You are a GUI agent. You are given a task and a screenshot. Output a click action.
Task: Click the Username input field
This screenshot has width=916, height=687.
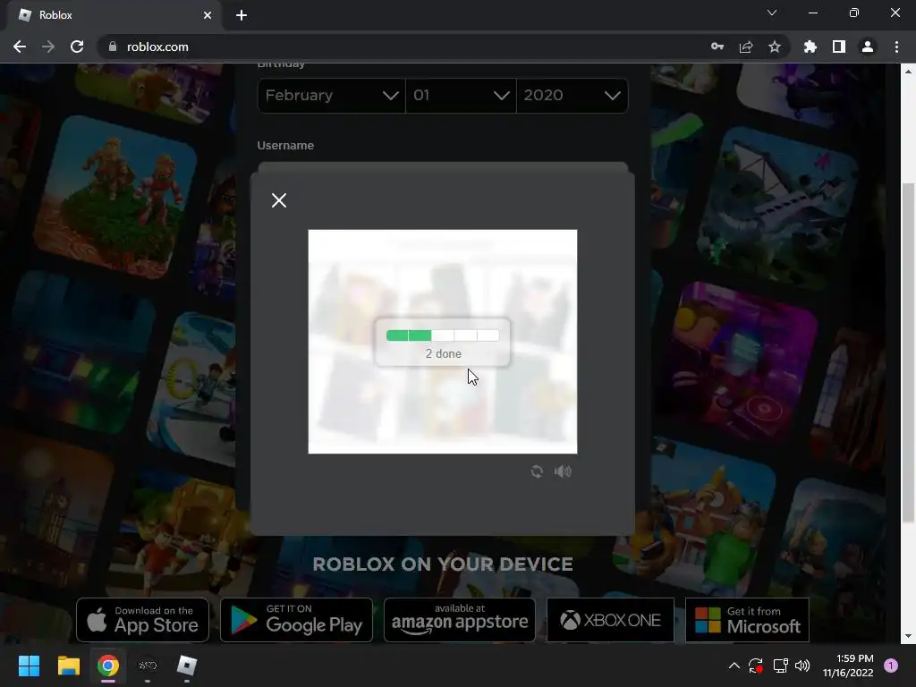click(x=442, y=167)
